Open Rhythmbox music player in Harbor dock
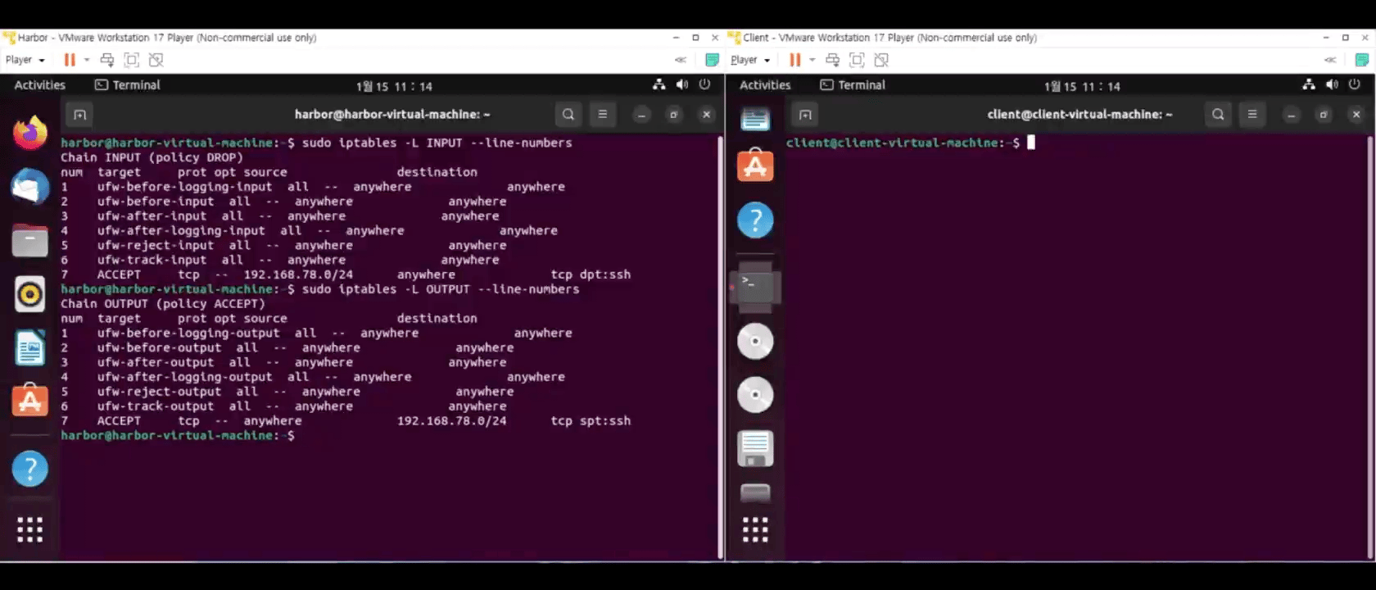This screenshot has height=590, width=1376. click(30, 294)
